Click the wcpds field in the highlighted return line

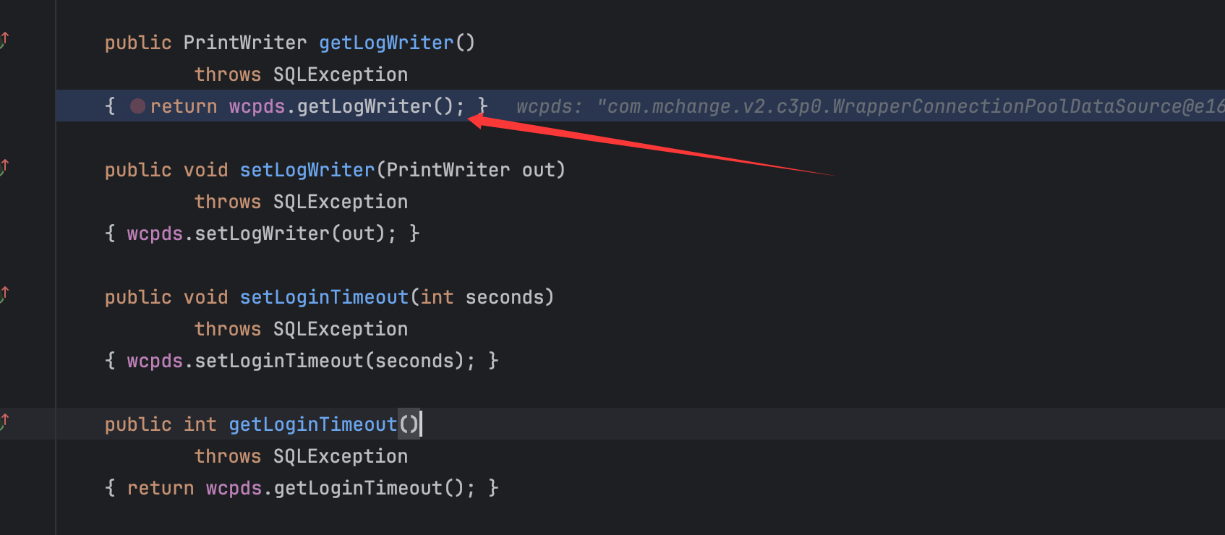[257, 106]
